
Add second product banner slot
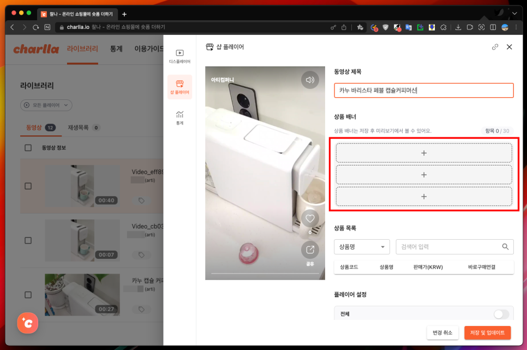(x=424, y=175)
